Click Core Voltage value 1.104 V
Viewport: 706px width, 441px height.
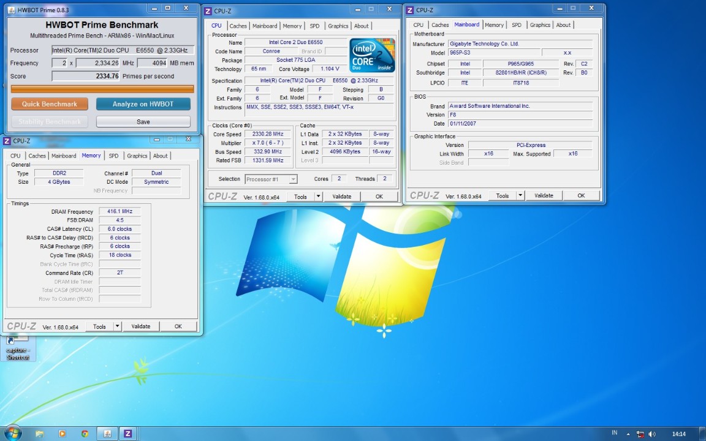coord(330,69)
